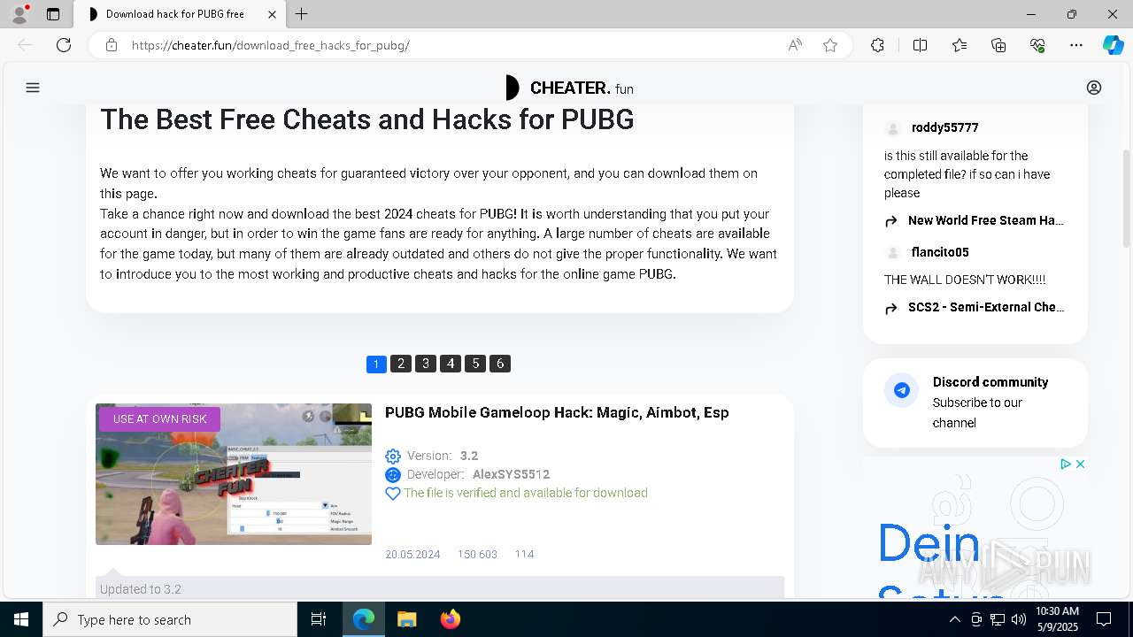
Task: Click the CHEATER.fun logo
Action: coord(569,88)
